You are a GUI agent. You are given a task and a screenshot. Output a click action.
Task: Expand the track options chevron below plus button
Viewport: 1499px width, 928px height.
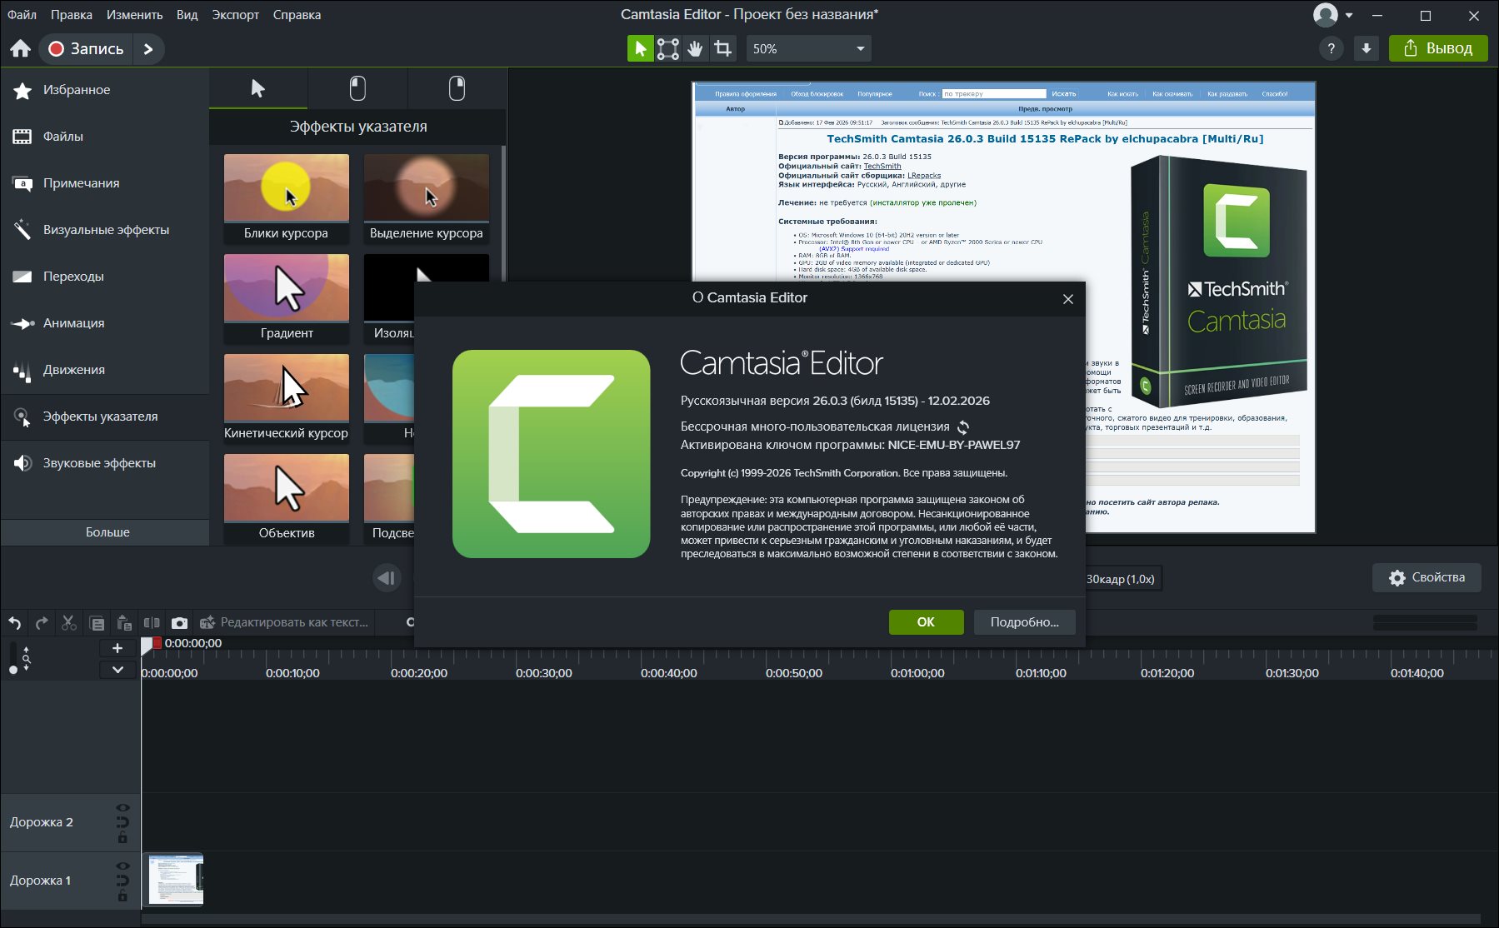click(117, 670)
